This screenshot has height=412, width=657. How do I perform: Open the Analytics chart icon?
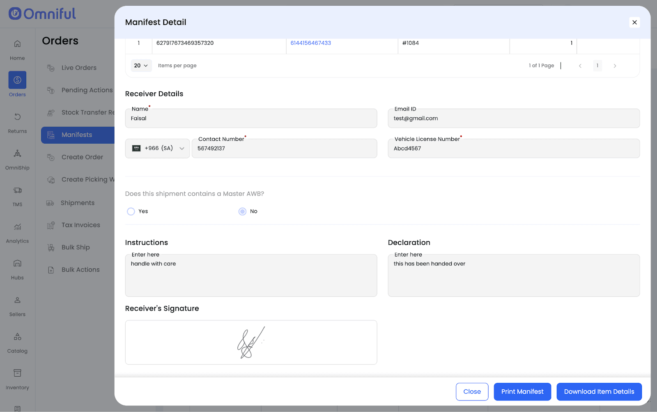pyautogui.click(x=17, y=227)
